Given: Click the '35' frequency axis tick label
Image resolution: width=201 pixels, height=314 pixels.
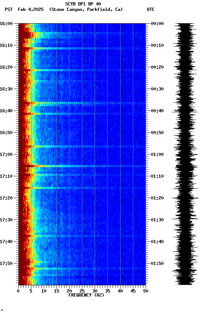Looking at the screenshot, I should 107,291.
